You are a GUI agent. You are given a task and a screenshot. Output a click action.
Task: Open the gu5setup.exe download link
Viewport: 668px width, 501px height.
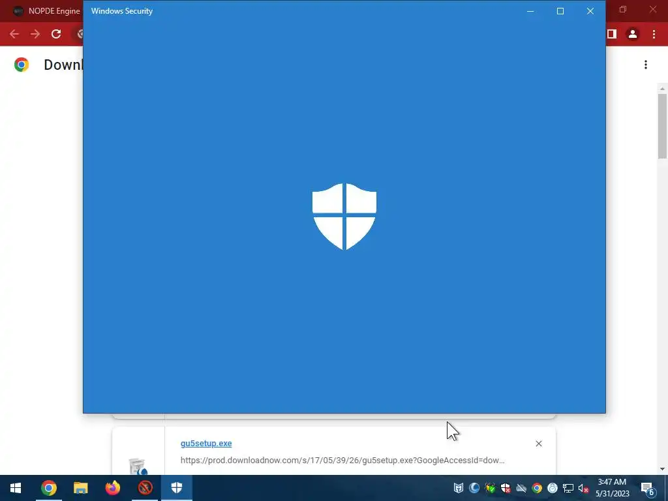click(x=206, y=443)
